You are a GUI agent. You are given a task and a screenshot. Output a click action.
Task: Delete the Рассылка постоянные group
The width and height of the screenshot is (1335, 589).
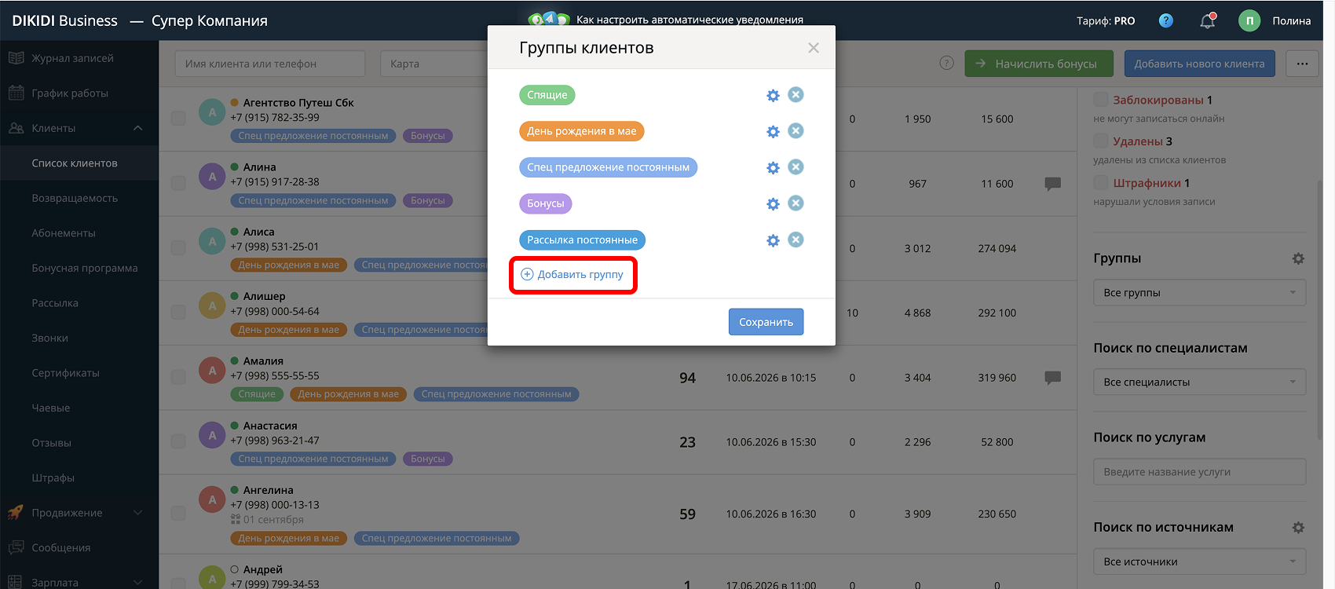click(796, 240)
